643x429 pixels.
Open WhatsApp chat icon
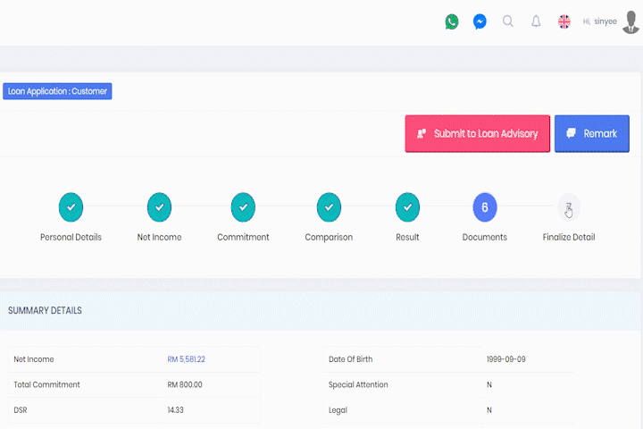(452, 21)
